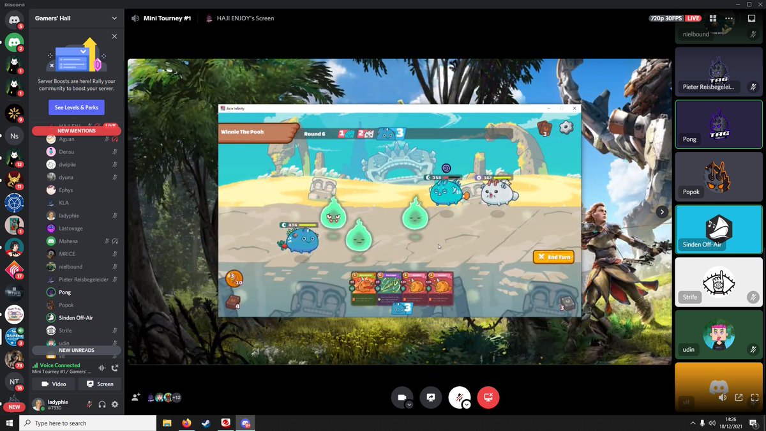Select Sinden Off-Air in member list
This screenshot has width=766, height=431.
(x=77, y=318)
